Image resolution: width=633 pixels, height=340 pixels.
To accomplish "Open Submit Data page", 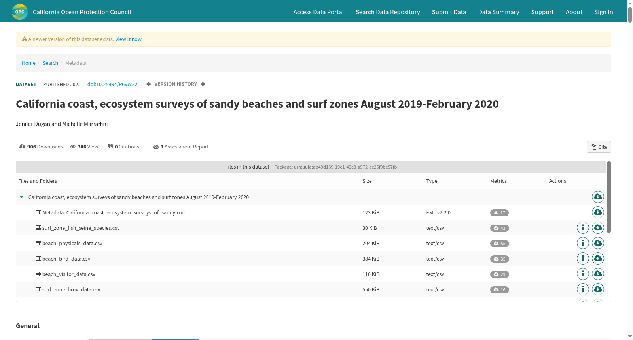I will click(x=449, y=12).
